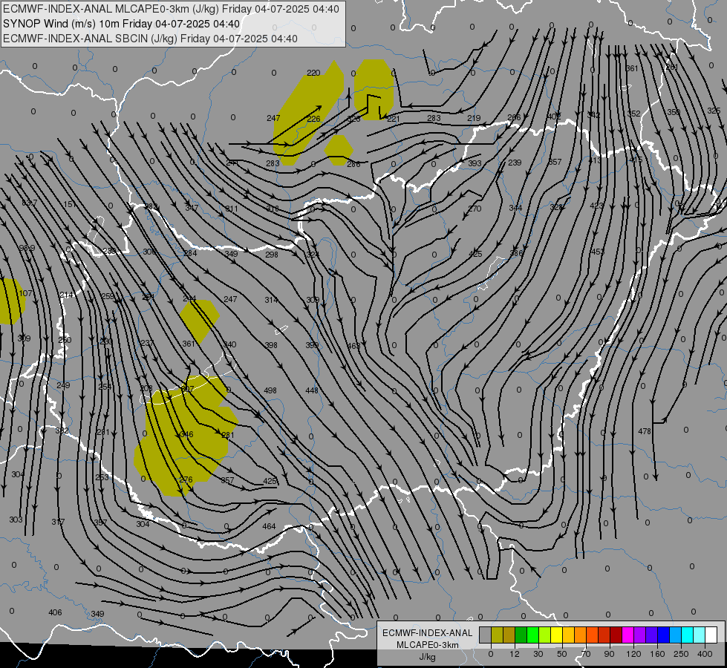Click the map value 270
Viewport: 727px width, 668px height.
coord(475,209)
